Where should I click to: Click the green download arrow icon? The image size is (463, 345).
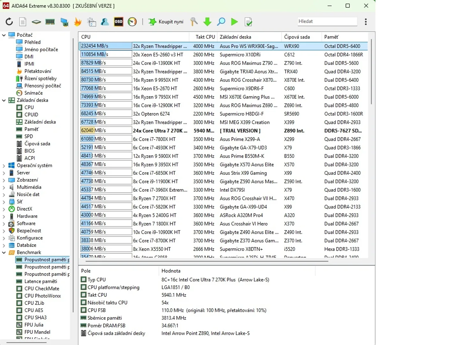coord(207,22)
